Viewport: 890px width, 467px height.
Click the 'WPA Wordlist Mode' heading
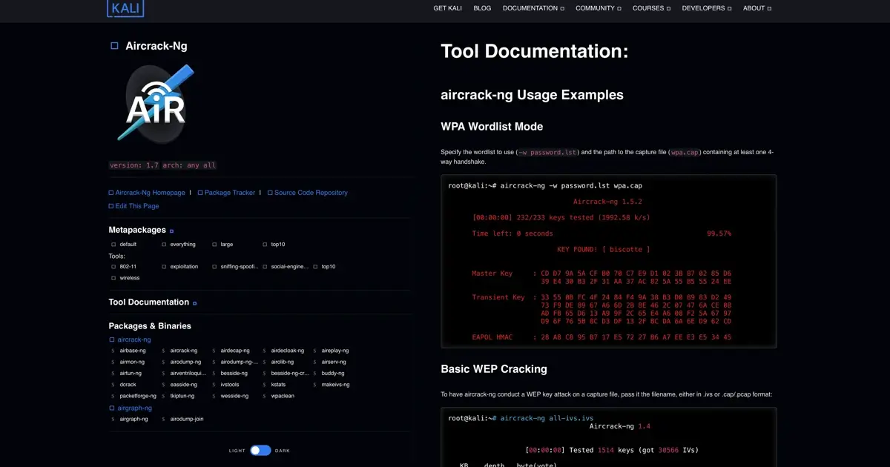[x=492, y=127]
